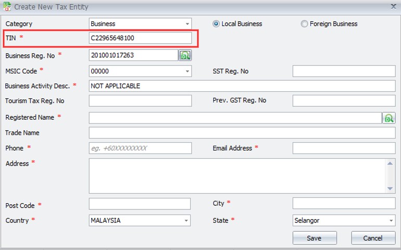Open the Category dropdown
This screenshot has height=250, width=401.
[187, 24]
